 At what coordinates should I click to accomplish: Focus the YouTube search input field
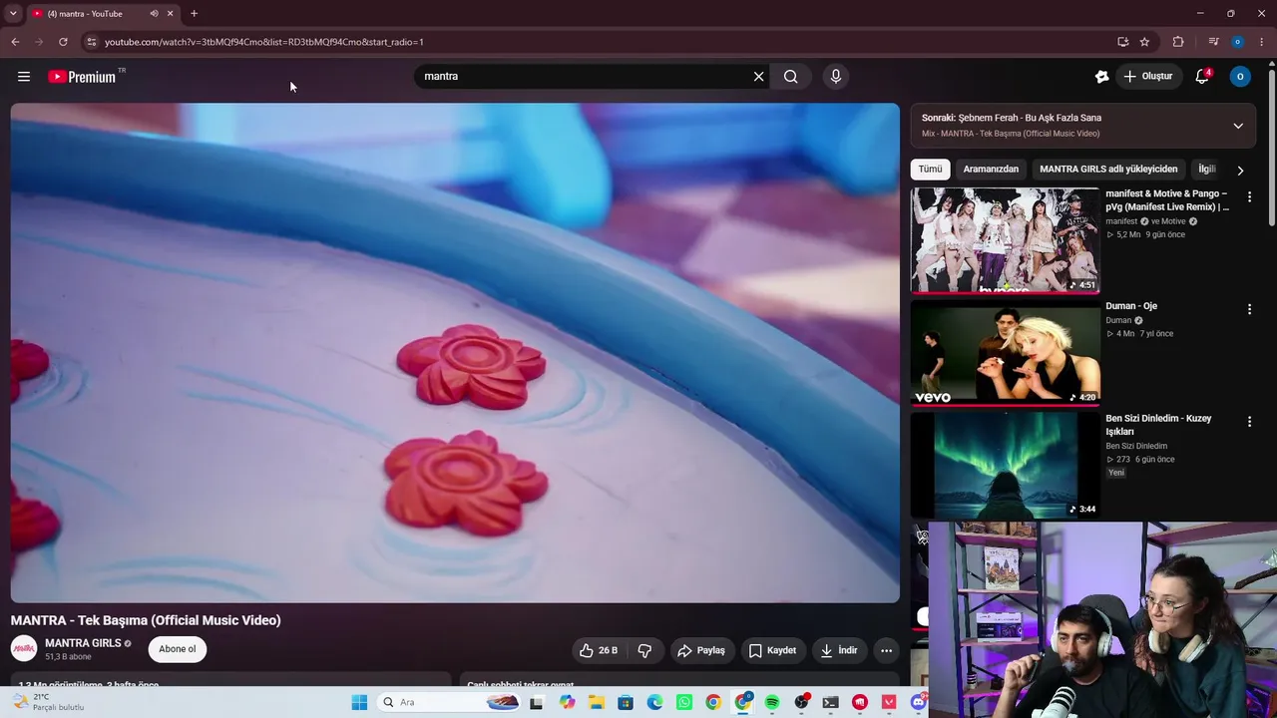point(584,77)
